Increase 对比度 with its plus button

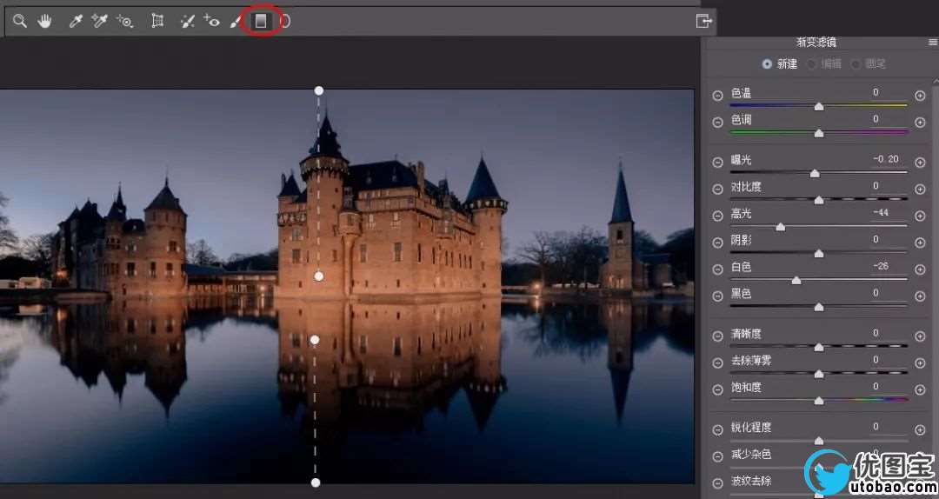pos(921,190)
